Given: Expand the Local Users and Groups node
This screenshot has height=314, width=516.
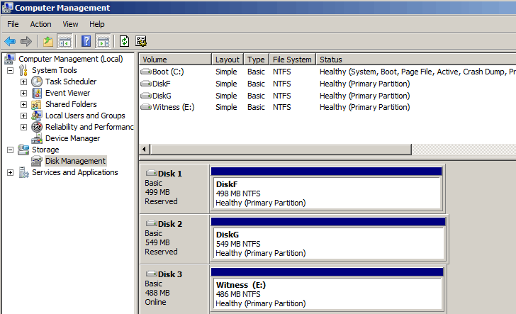Looking at the screenshot, I should 23,116.
